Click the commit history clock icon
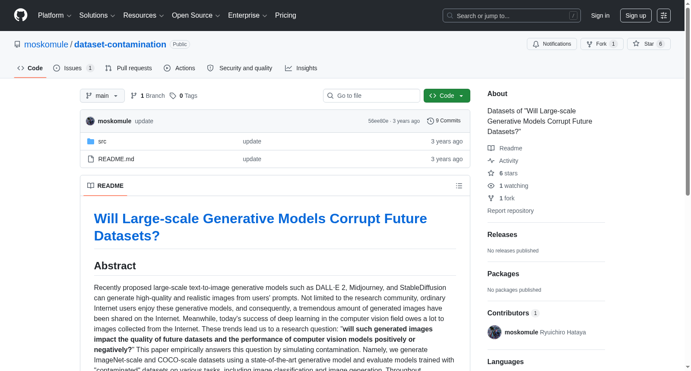 [430, 121]
